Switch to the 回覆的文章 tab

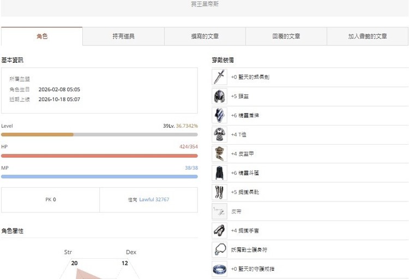[x=286, y=37]
